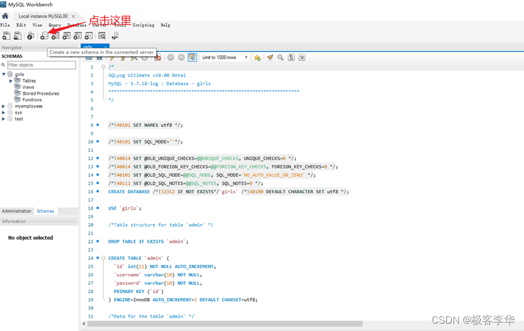Open the Scripting menu
The width and height of the screenshot is (524, 331).
tap(143, 25)
